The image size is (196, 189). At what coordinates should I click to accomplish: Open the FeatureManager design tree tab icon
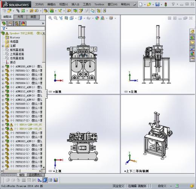pos(4,23)
